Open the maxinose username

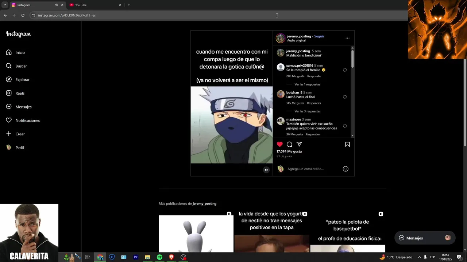pyautogui.click(x=294, y=119)
